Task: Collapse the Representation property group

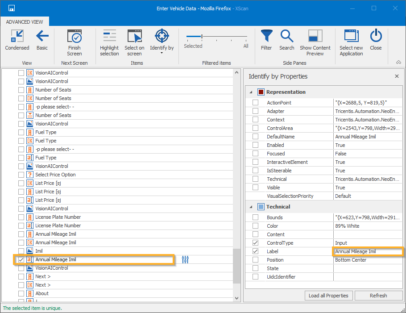Action: point(250,92)
